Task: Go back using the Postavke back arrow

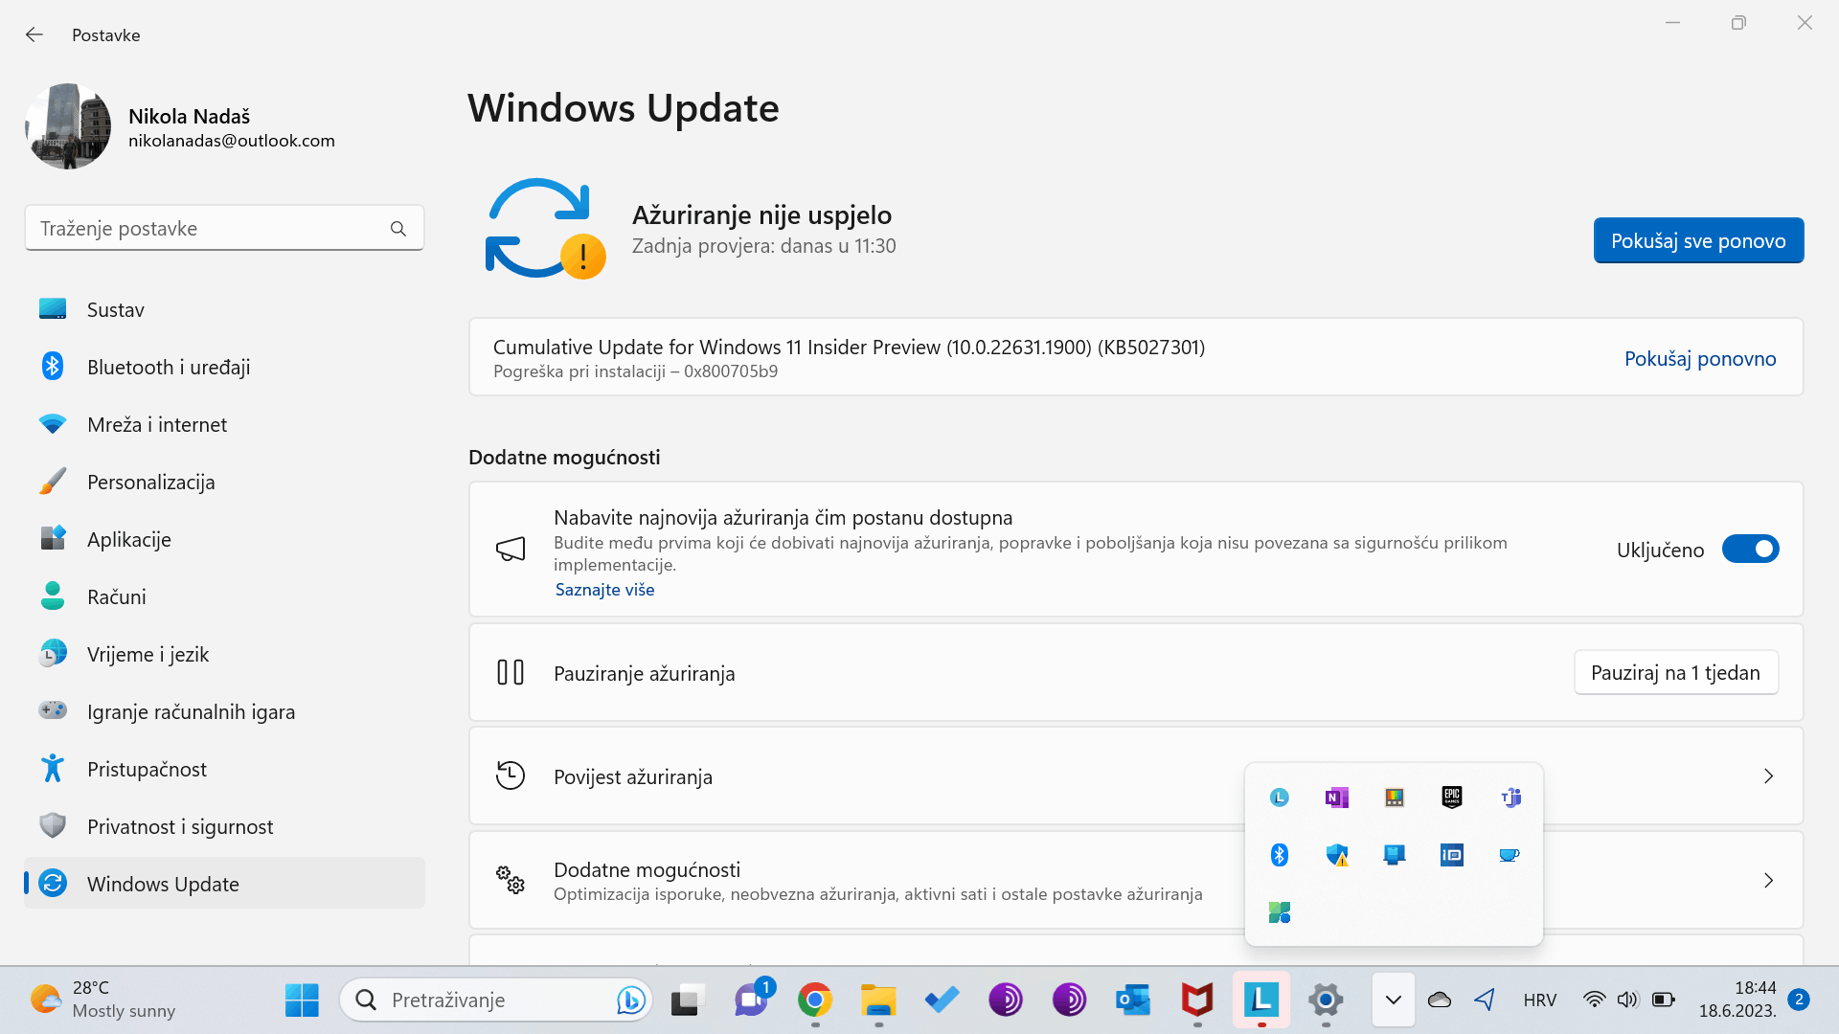Action: [34, 34]
